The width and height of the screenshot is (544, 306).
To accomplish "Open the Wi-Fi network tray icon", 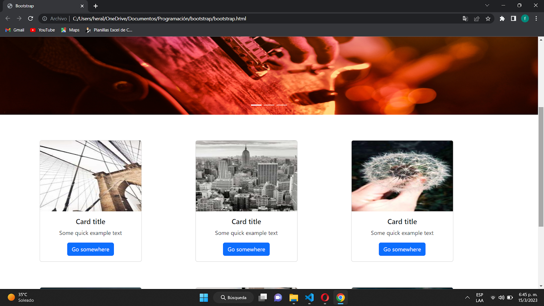I will tap(493, 297).
